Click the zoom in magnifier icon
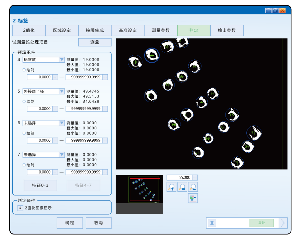302x243 pixels. coord(172,187)
